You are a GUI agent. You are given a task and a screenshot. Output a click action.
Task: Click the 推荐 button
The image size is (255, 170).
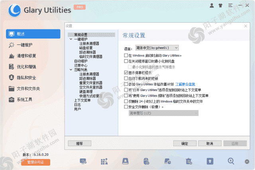point(79,143)
